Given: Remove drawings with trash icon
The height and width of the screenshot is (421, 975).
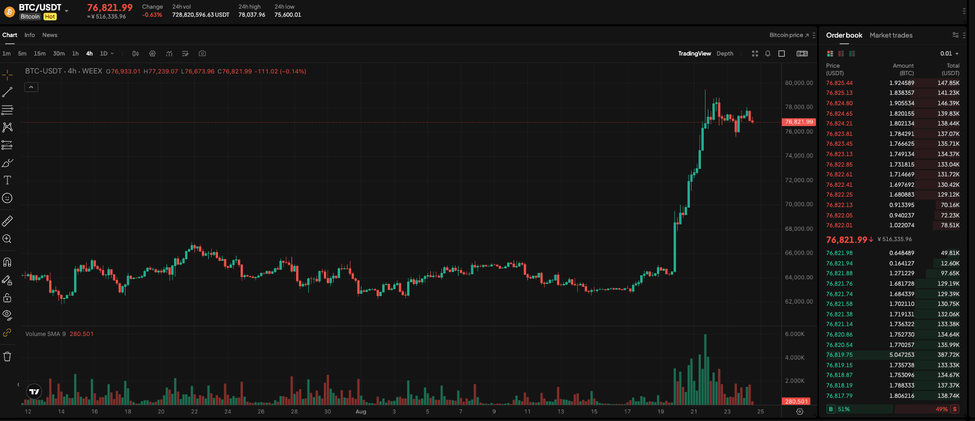Looking at the screenshot, I should pyautogui.click(x=8, y=356).
